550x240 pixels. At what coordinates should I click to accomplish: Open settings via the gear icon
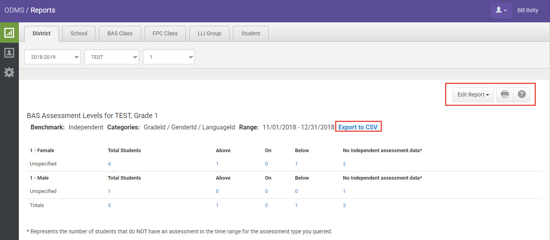[9, 72]
